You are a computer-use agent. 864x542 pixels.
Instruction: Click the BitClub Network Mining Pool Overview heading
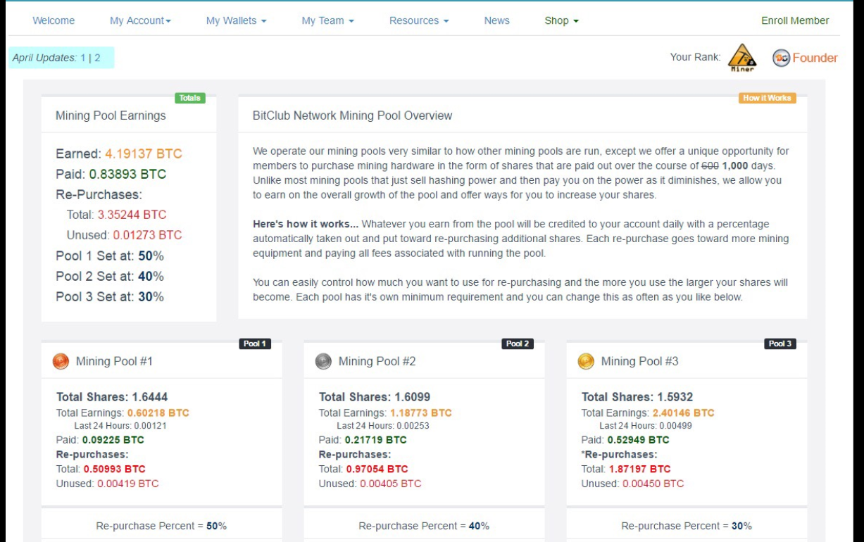pos(353,115)
